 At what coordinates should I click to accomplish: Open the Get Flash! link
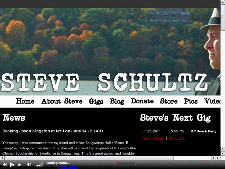pos(68,167)
